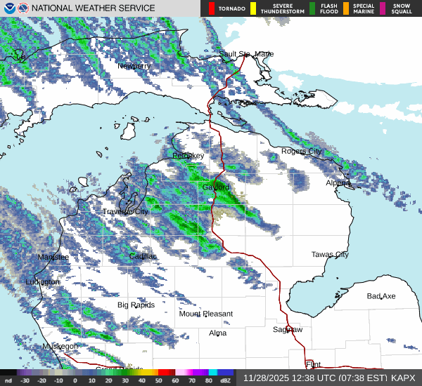Viewport: 422px width, 386px height.
Task: Select the Gaylord city label on map
Action: (216, 187)
